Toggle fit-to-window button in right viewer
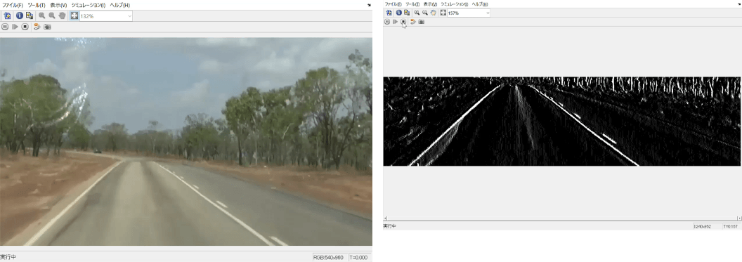 [443, 13]
